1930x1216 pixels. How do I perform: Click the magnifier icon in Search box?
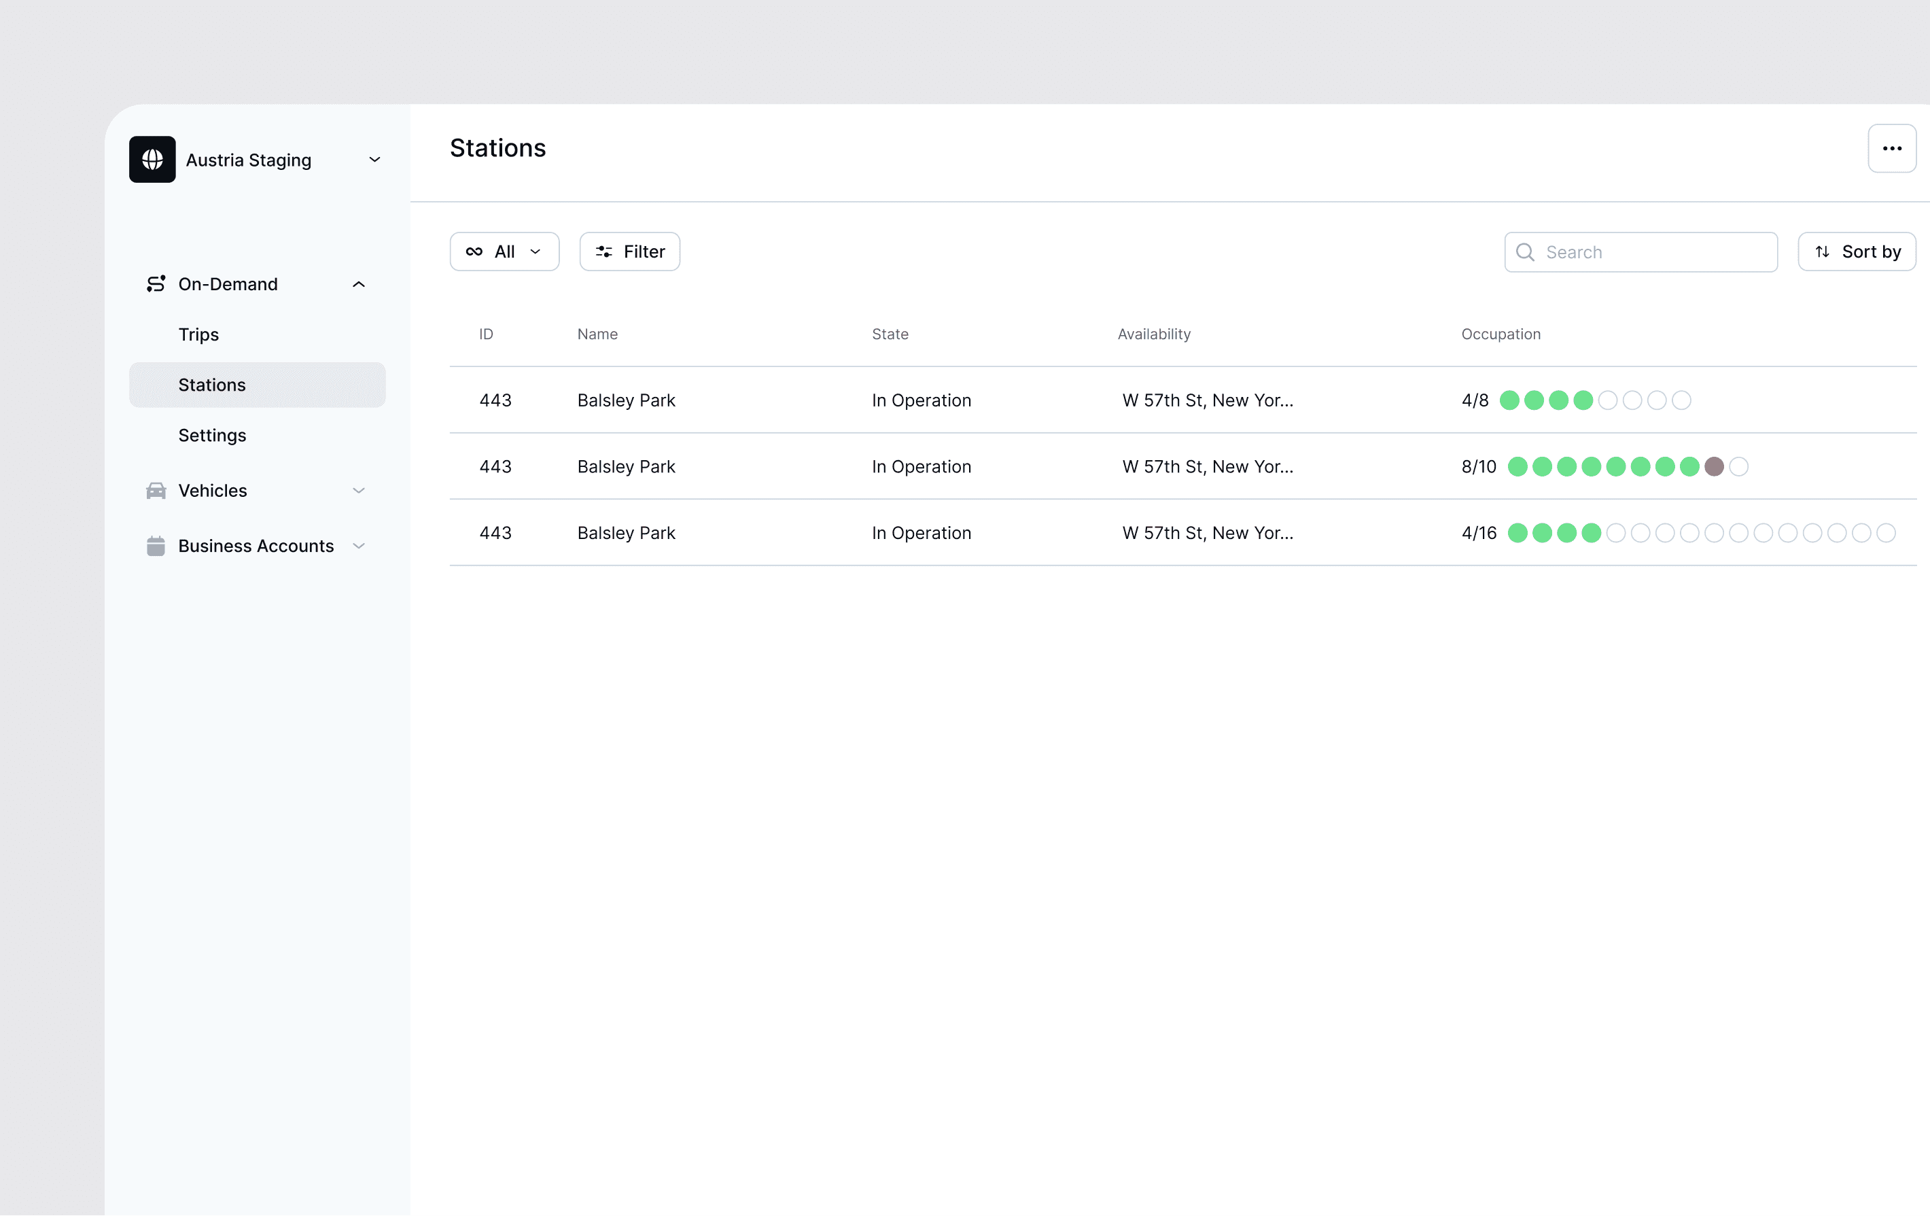[1525, 252]
